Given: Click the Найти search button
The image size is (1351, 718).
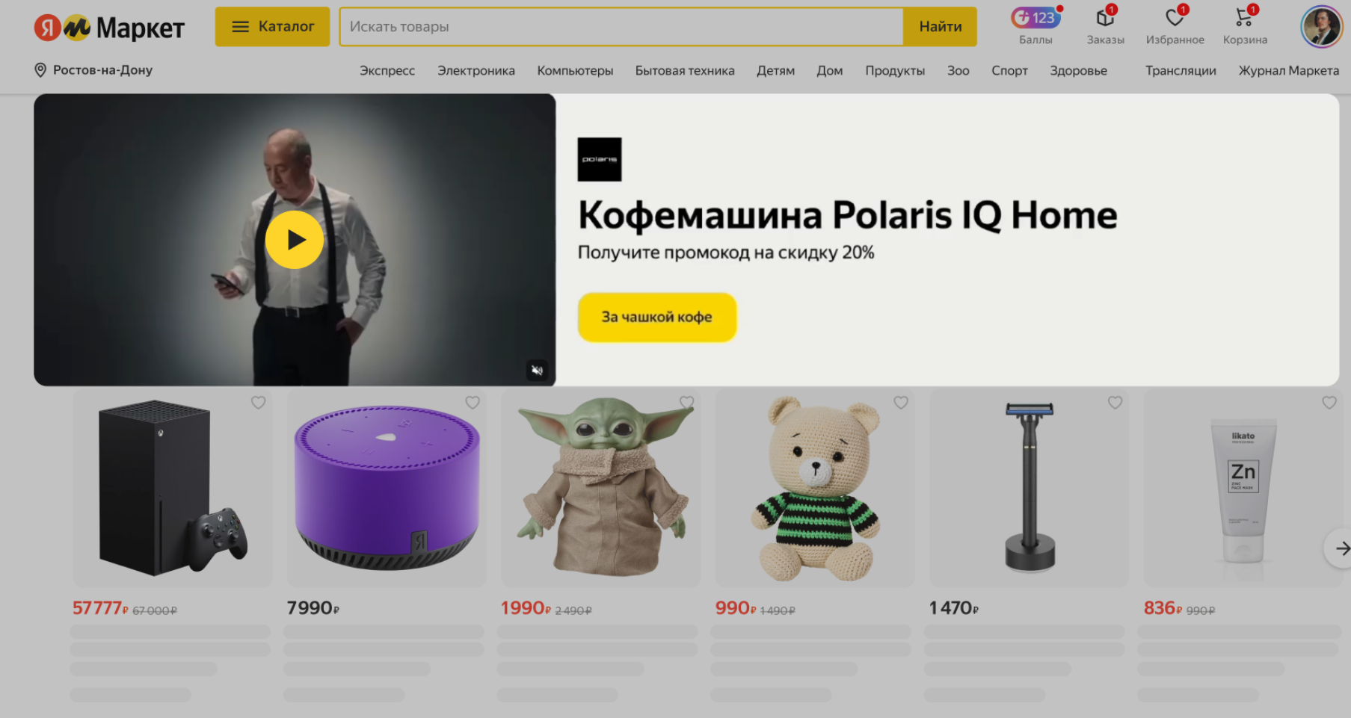Looking at the screenshot, I should [x=940, y=27].
